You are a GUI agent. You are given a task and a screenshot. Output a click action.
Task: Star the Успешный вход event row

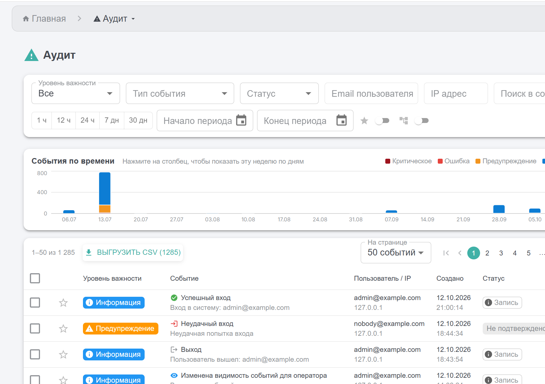coord(63,303)
